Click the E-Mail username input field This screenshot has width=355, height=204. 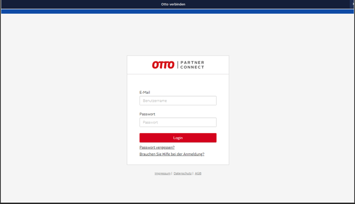click(x=177, y=101)
